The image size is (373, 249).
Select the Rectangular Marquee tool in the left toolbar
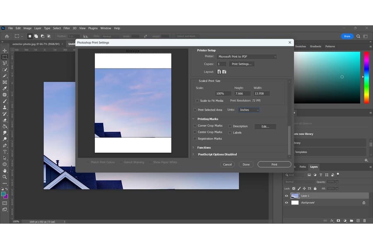point(5,57)
